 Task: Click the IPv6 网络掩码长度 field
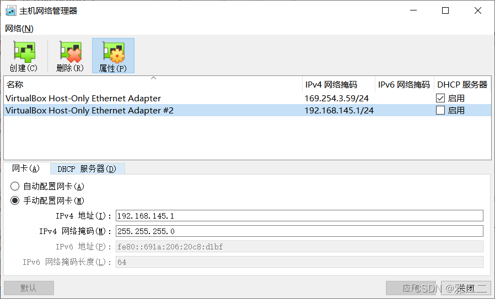[x=299, y=262]
